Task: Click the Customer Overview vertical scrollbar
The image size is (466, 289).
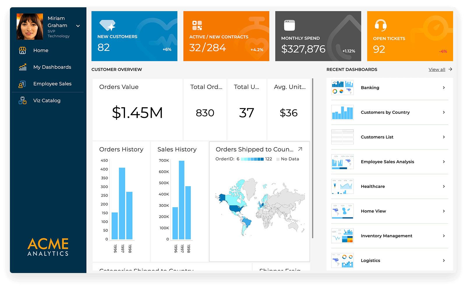Action: click(x=313, y=158)
